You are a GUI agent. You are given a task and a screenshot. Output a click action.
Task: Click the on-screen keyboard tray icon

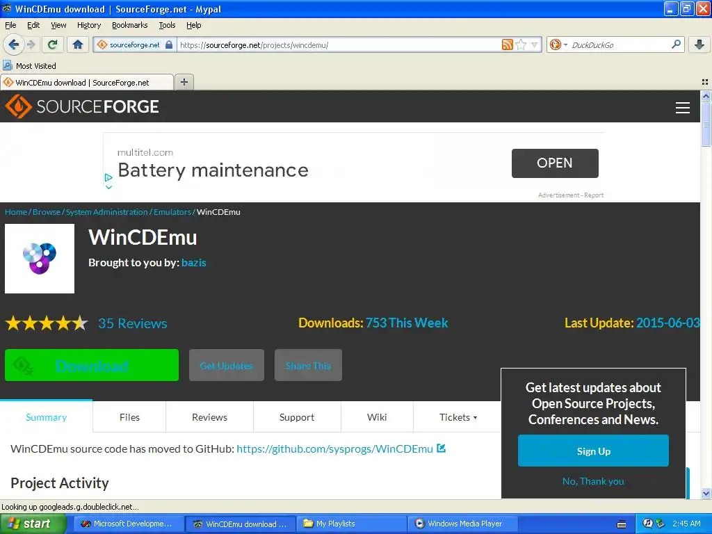(622, 524)
